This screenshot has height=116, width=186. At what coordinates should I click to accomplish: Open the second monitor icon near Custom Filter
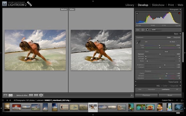coord(182,100)
